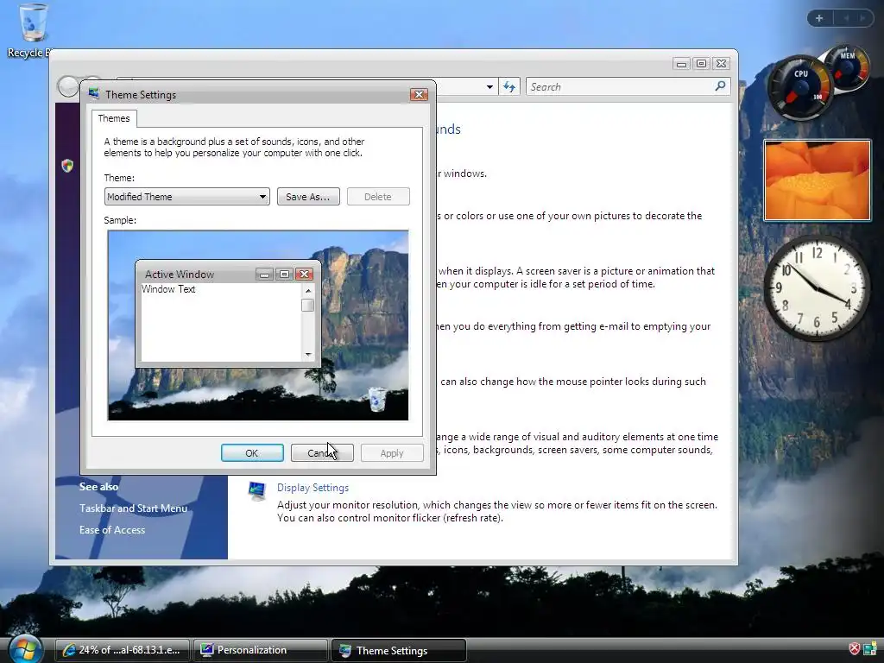Click the sample desktop preview image
This screenshot has width=884, height=663.
click(x=258, y=325)
